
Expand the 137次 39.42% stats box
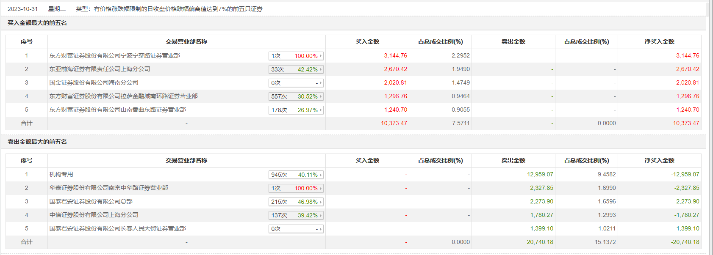coord(296,215)
